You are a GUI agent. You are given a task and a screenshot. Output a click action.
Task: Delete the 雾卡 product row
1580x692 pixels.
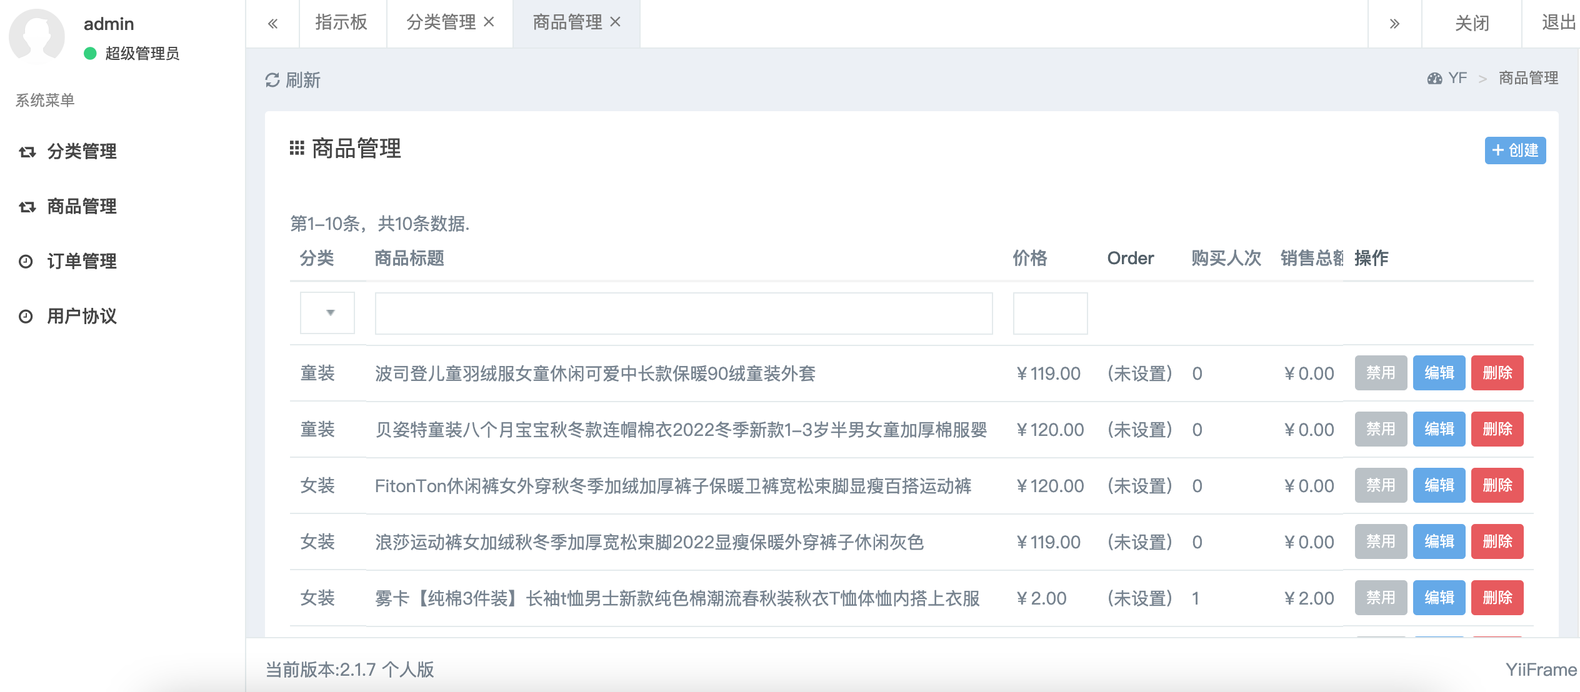click(1497, 598)
